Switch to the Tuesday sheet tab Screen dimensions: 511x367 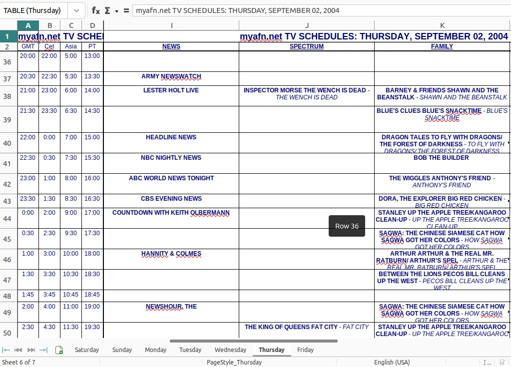(x=190, y=350)
